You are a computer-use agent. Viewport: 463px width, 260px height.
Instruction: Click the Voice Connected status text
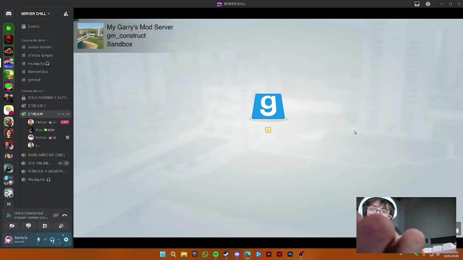[29, 213]
